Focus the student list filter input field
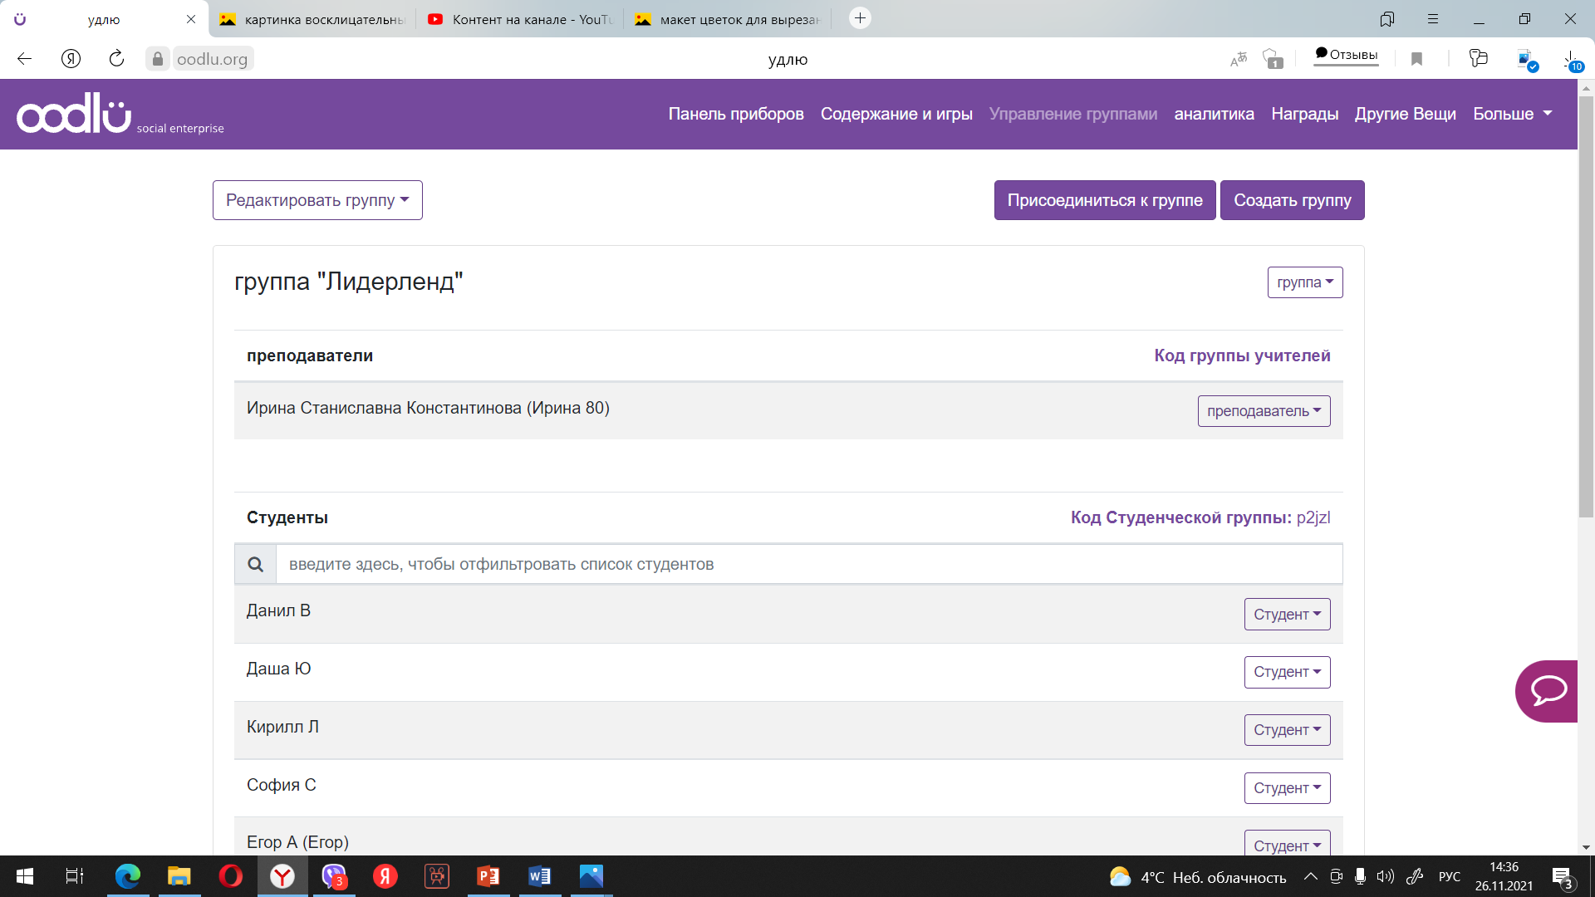The width and height of the screenshot is (1595, 897). click(808, 565)
